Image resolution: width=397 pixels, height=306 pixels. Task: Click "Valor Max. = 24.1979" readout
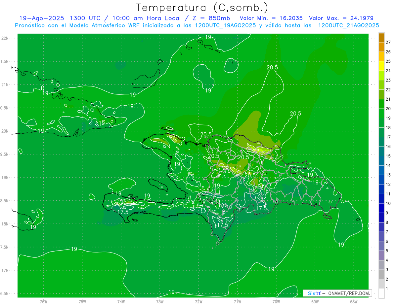pyautogui.click(x=341, y=18)
